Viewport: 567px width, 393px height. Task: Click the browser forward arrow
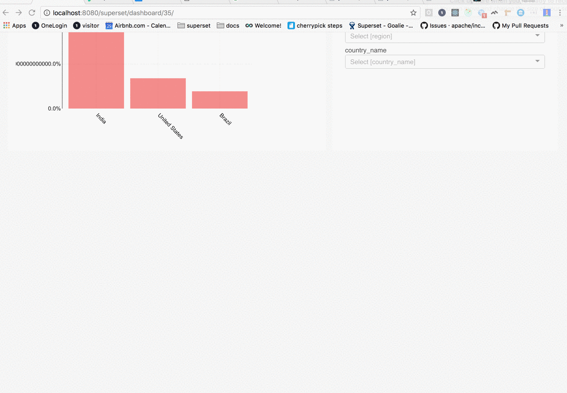click(x=19, y=13)
